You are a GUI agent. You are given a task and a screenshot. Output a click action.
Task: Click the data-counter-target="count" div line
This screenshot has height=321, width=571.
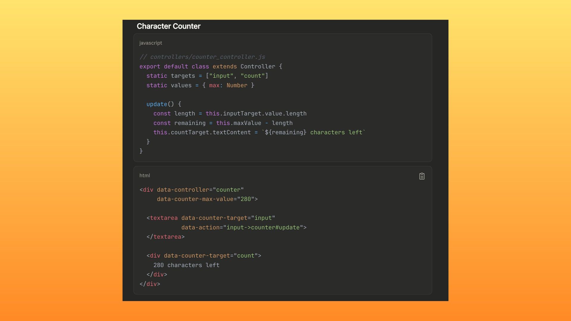click(x=204, y=256)
